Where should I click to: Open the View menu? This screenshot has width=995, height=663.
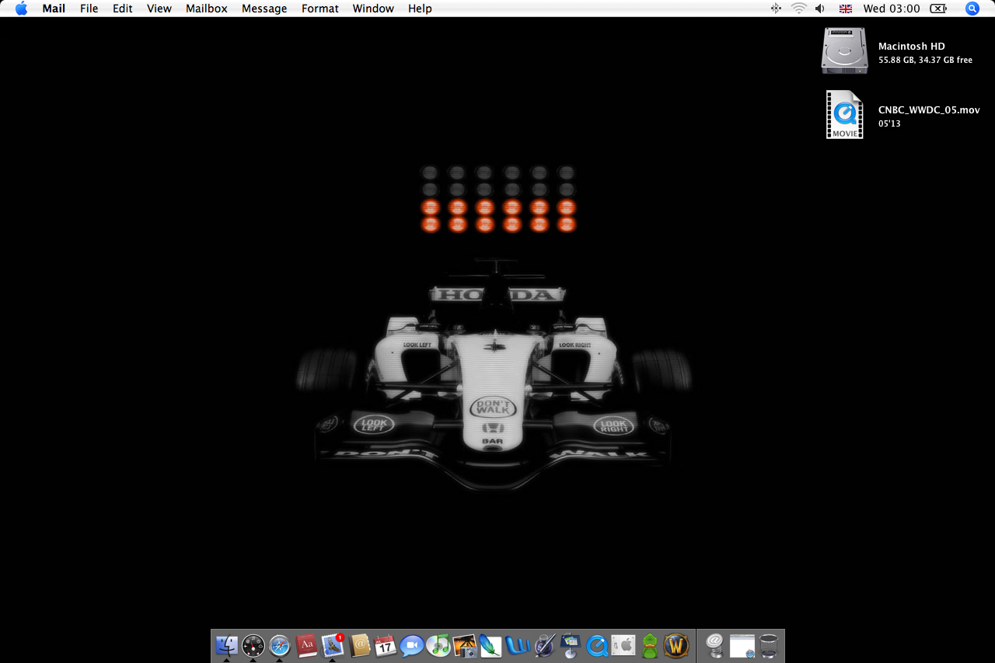[159, 9]
